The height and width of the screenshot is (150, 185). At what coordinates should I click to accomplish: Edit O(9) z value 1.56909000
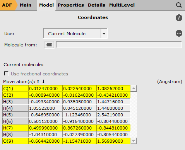pyautogui.click(x=113, y=141)
